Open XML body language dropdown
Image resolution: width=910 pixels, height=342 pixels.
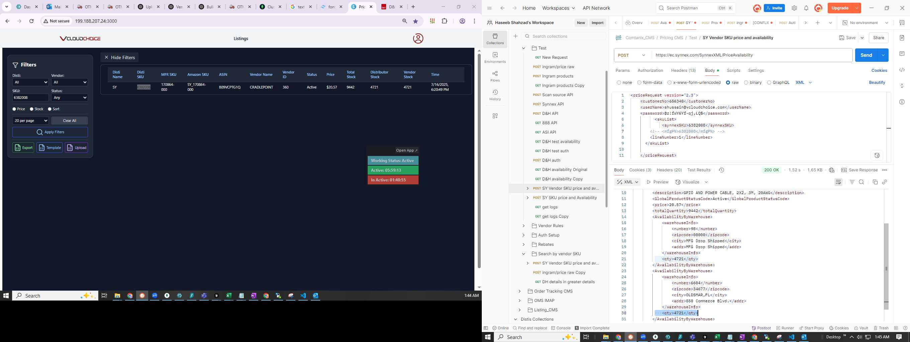pos(804,82)
